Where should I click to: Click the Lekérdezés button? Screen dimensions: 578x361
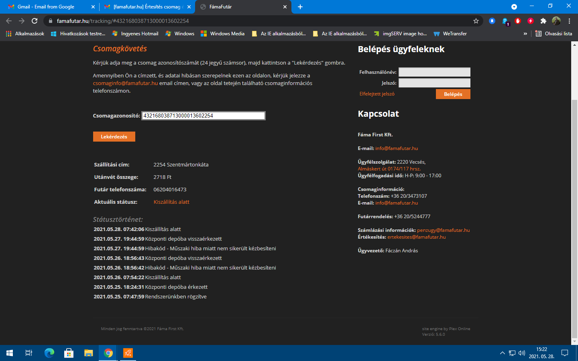(x=114, y=137)
